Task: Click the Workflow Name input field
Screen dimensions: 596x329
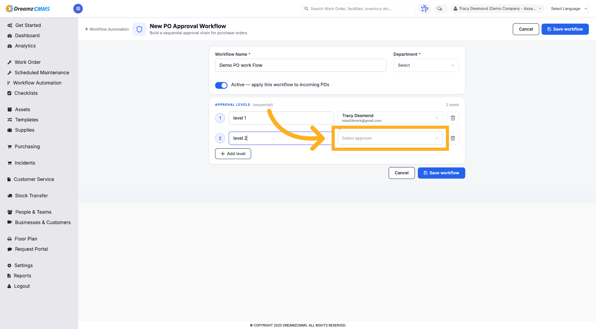Action: point(300,65)
